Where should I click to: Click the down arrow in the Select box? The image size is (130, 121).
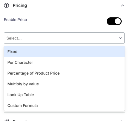tap(120, 38)
